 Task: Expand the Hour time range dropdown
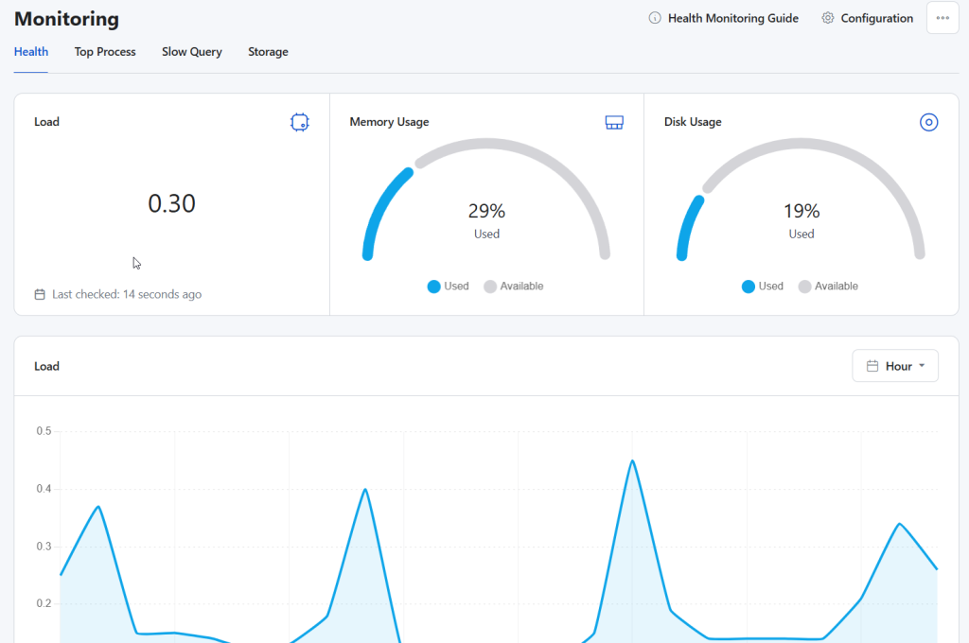click(895, 366)
